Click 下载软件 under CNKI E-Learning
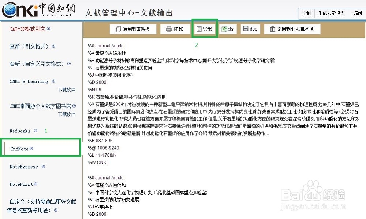 (x=67, y=90)
